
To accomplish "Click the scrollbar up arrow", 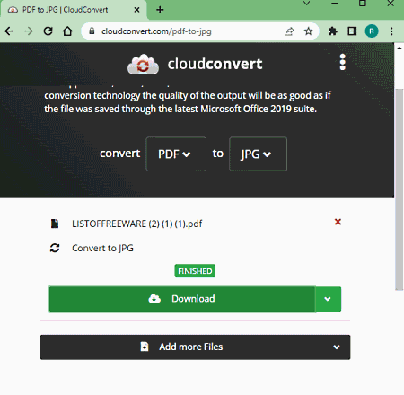I will pos(400,48).
